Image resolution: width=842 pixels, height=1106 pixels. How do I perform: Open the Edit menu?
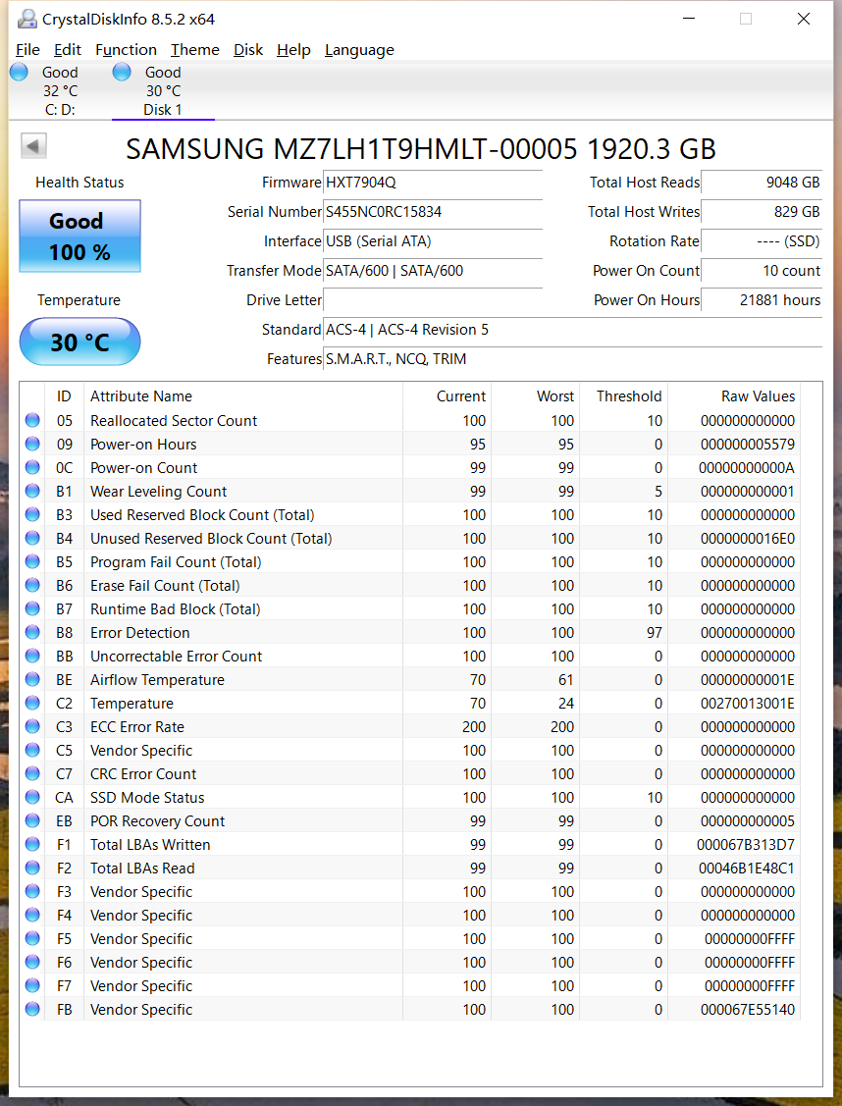(x=67, y=50)
